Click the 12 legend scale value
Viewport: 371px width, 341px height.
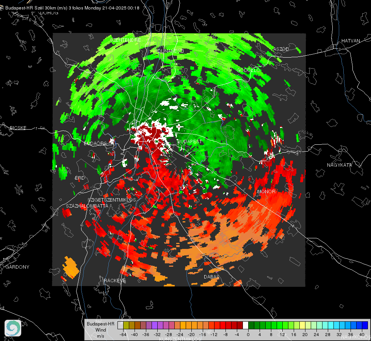click(x=282, y=335)
